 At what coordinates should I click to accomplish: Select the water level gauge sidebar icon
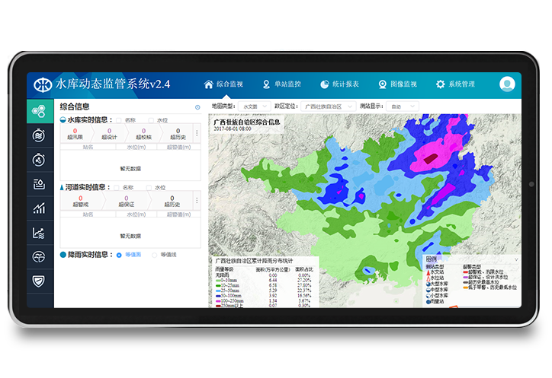tap(40, 184)
